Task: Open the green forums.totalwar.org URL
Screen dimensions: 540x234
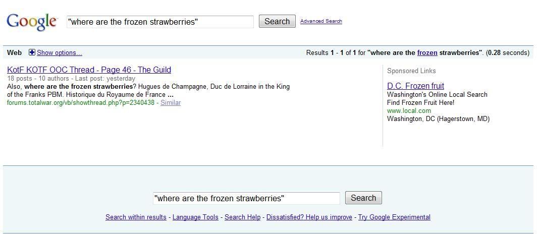Action: 81,102
